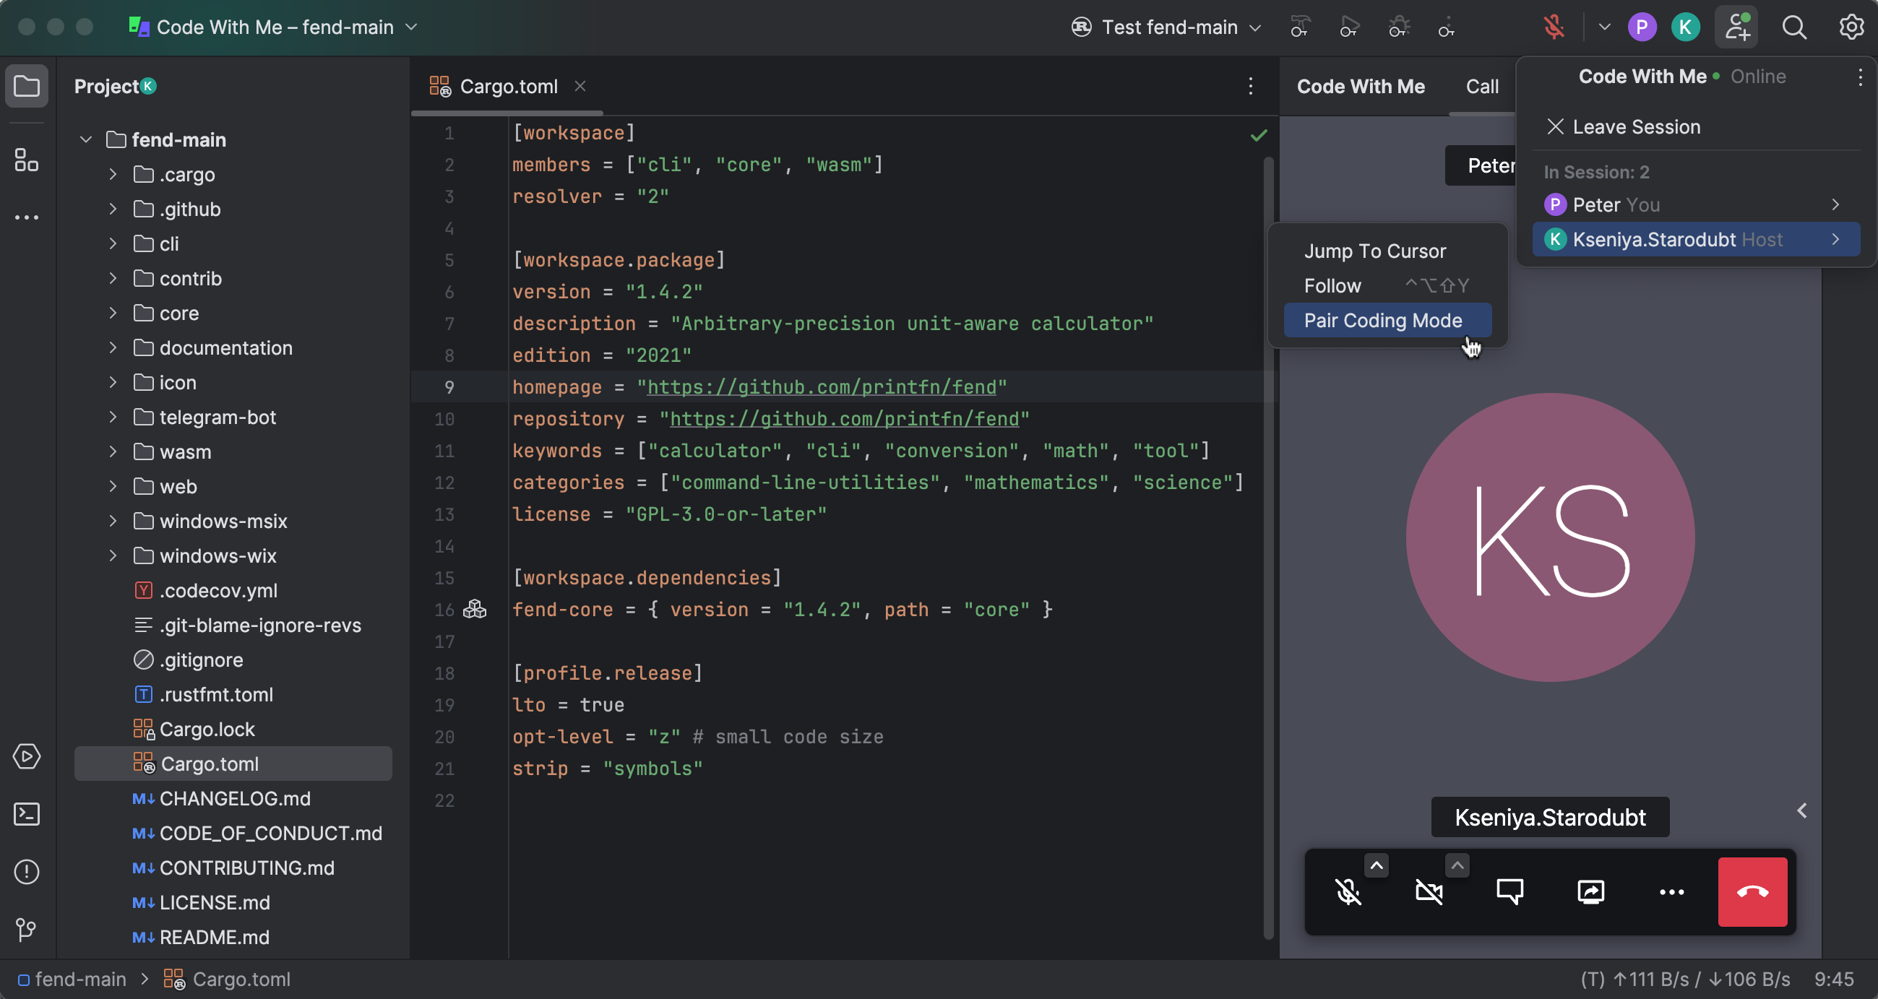Image resolution: width=1878 pixels, height=999 pixels.
Task: Open the Problems tool window
Action: 27,871
